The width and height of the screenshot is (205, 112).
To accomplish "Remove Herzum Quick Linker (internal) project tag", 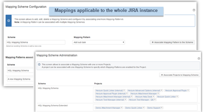I will (x=124, y=90).
